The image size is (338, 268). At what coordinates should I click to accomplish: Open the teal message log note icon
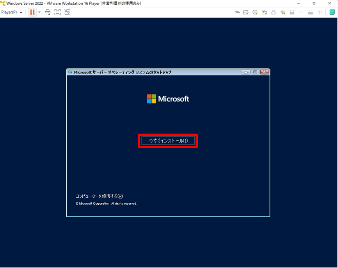332,12
